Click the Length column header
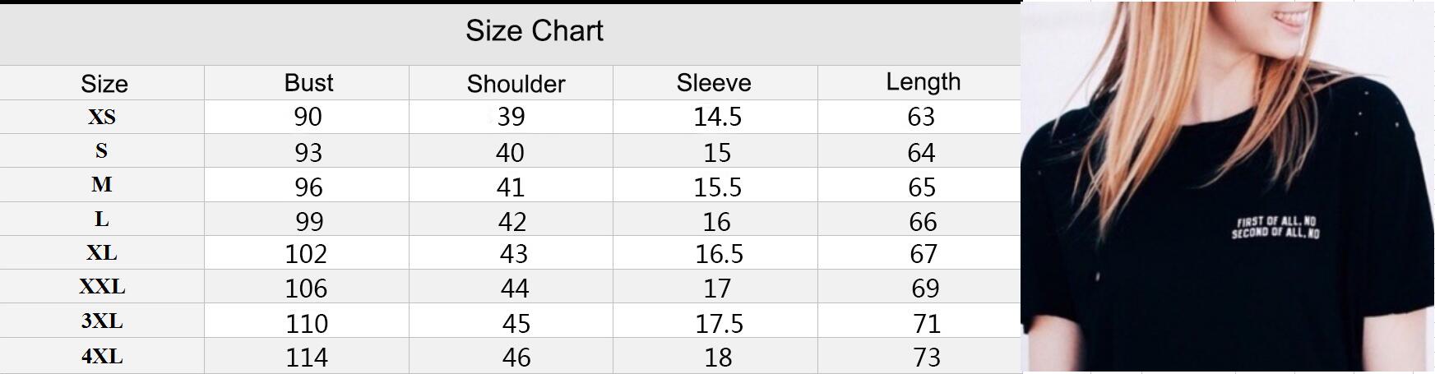 point(923,81)
